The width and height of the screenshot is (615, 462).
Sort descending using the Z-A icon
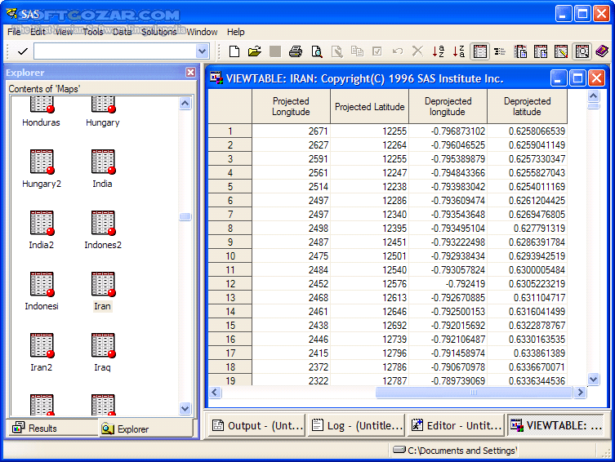coord(459,51)
